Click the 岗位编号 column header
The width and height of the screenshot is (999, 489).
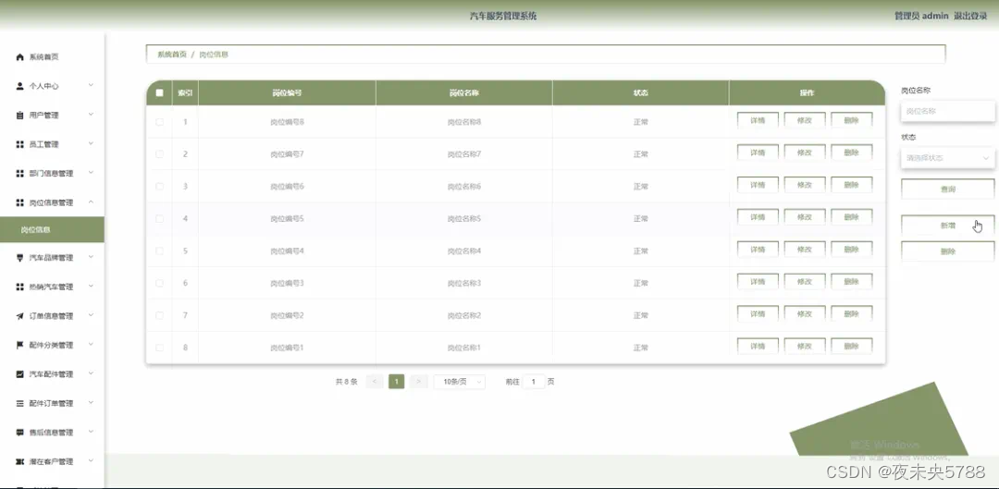(x=287, y=93)
